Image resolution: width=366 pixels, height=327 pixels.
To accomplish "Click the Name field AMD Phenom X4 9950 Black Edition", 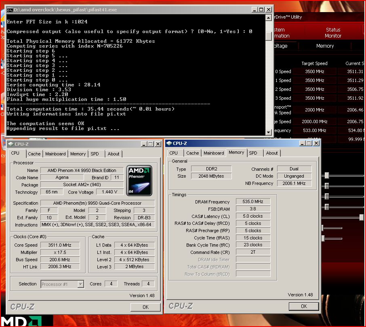I will pos(82,170).
